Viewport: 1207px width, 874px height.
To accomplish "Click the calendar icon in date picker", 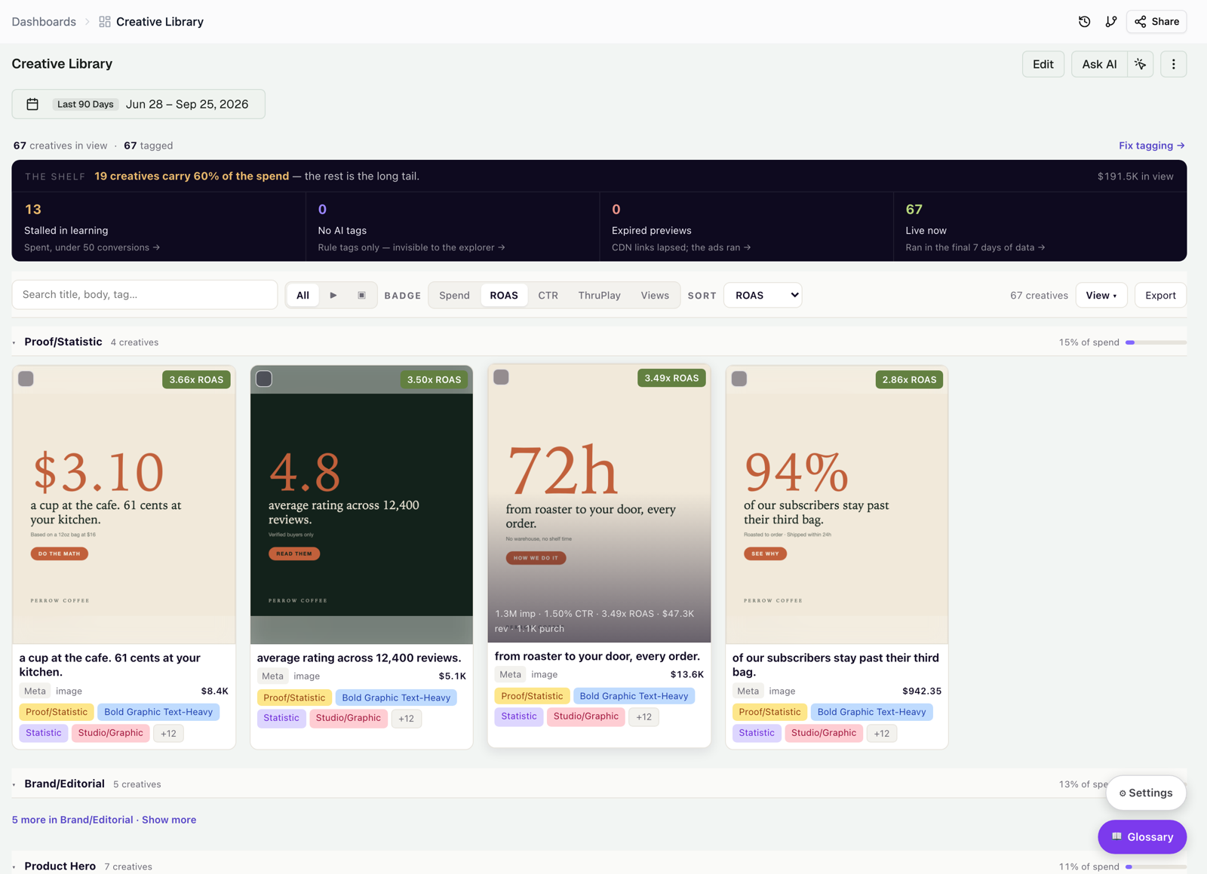I will [x=32, y=104].
